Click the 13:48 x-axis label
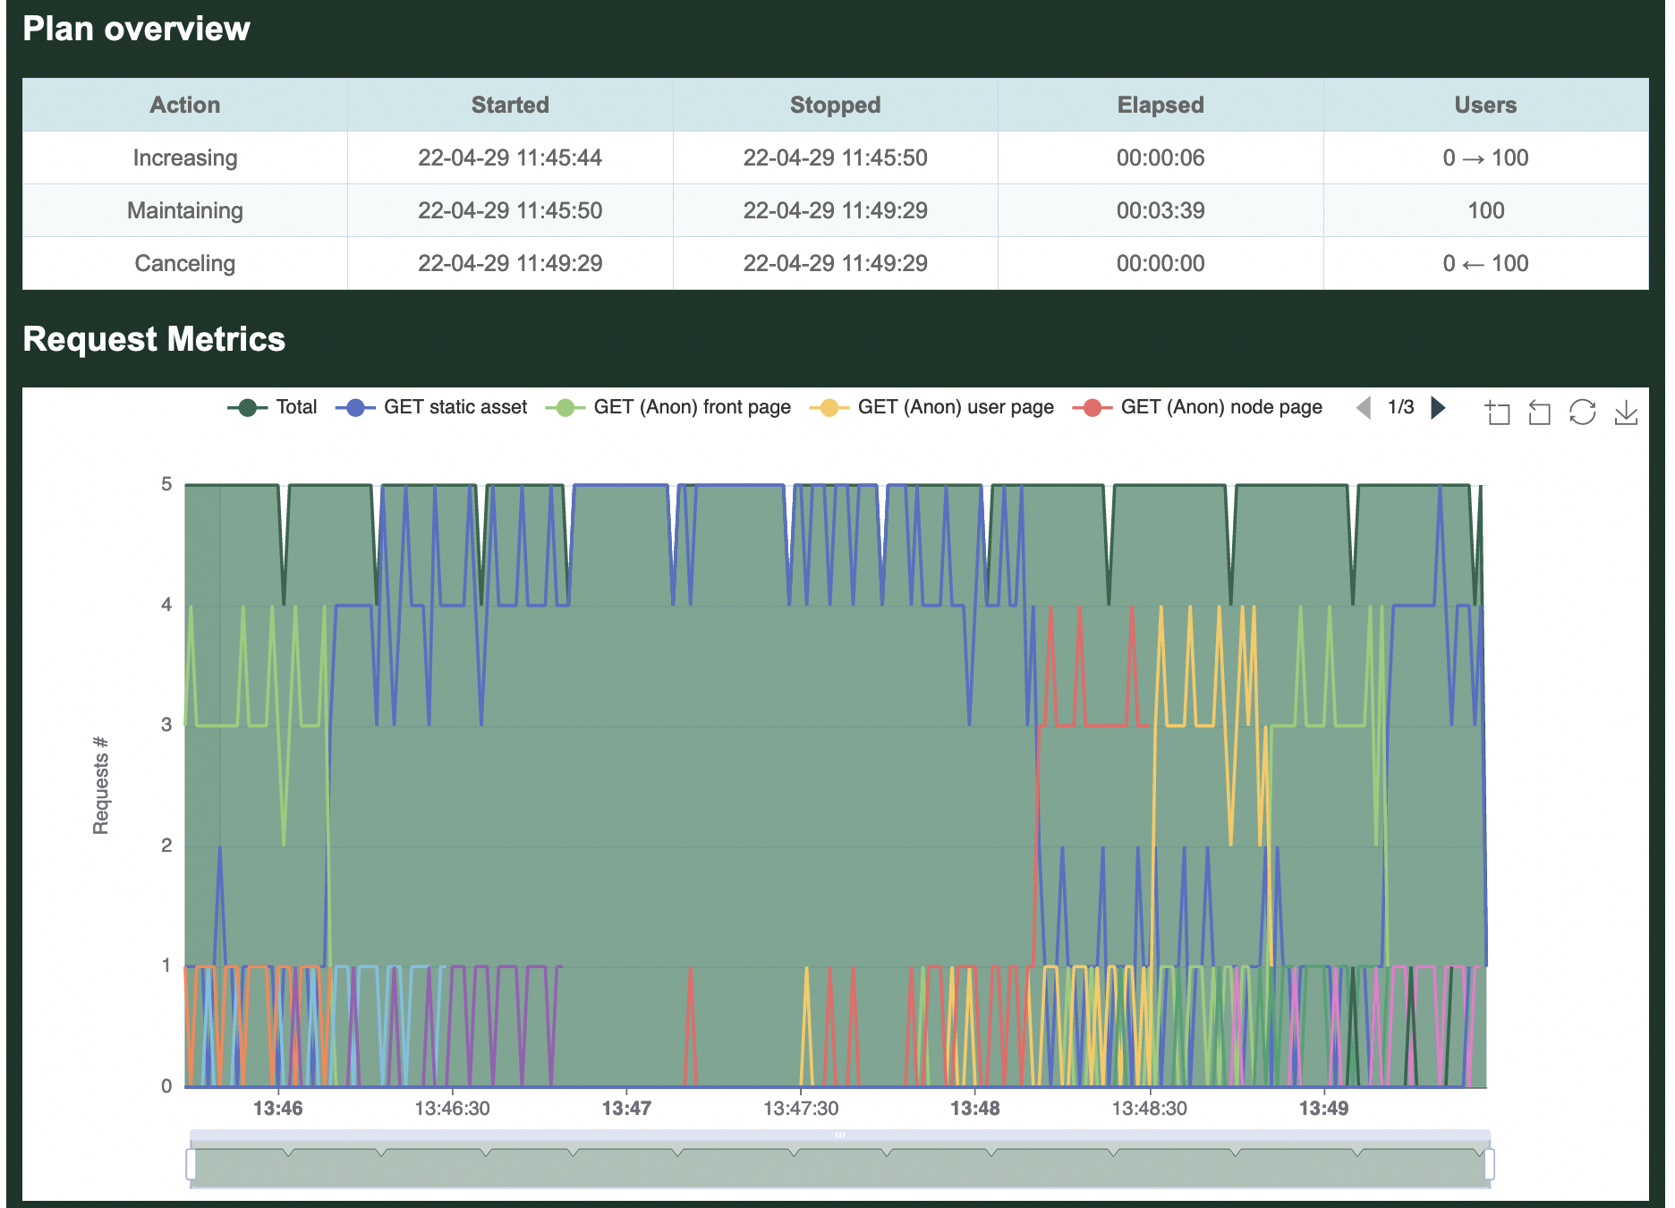Viewport: 1675px width, 1208px height. pyautogui.click(x=974, y=1109)
